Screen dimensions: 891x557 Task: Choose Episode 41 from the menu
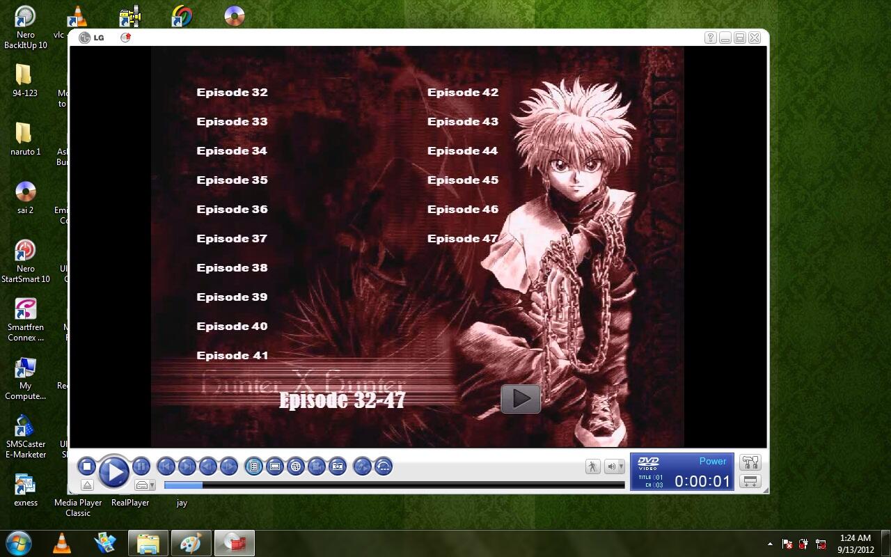click(x=232, y=355)
